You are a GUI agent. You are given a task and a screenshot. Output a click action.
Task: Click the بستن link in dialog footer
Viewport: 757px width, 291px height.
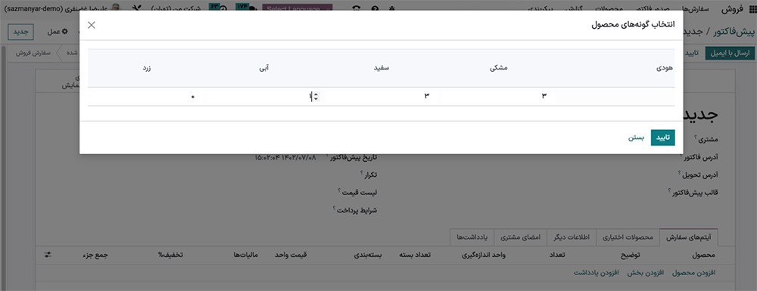636,138
